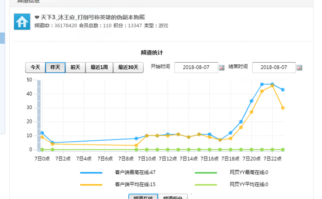Screen dimensions: 322x199
Task: Open the end date calendar icon
Action: [x=299, y=68]
